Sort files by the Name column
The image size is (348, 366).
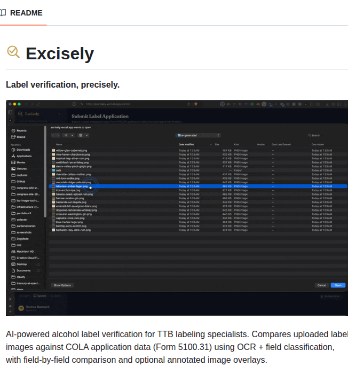59,144
